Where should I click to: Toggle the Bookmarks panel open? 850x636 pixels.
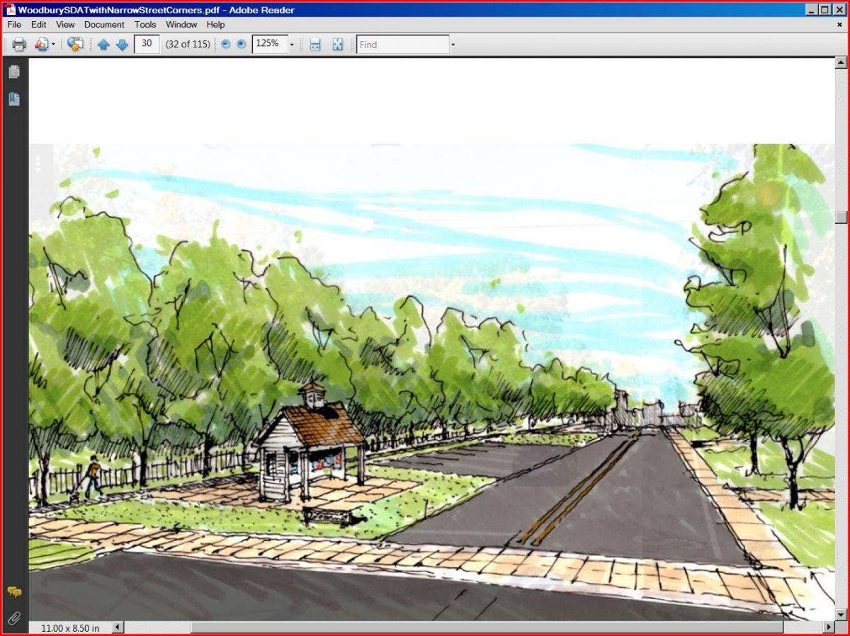pos(13,99)
